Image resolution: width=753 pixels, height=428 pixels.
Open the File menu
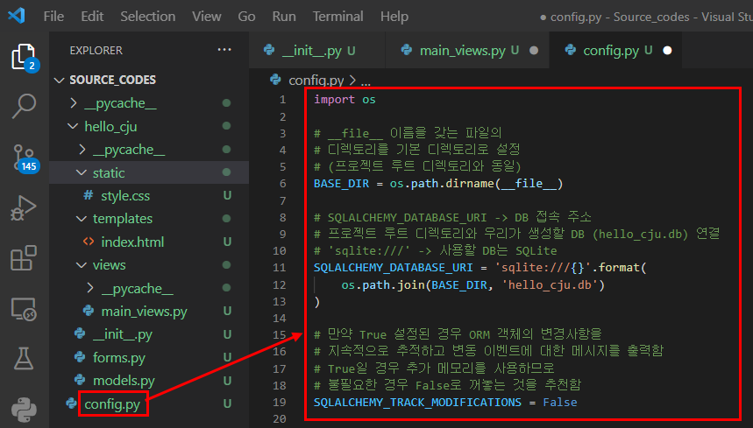click(x=53, y=17)
